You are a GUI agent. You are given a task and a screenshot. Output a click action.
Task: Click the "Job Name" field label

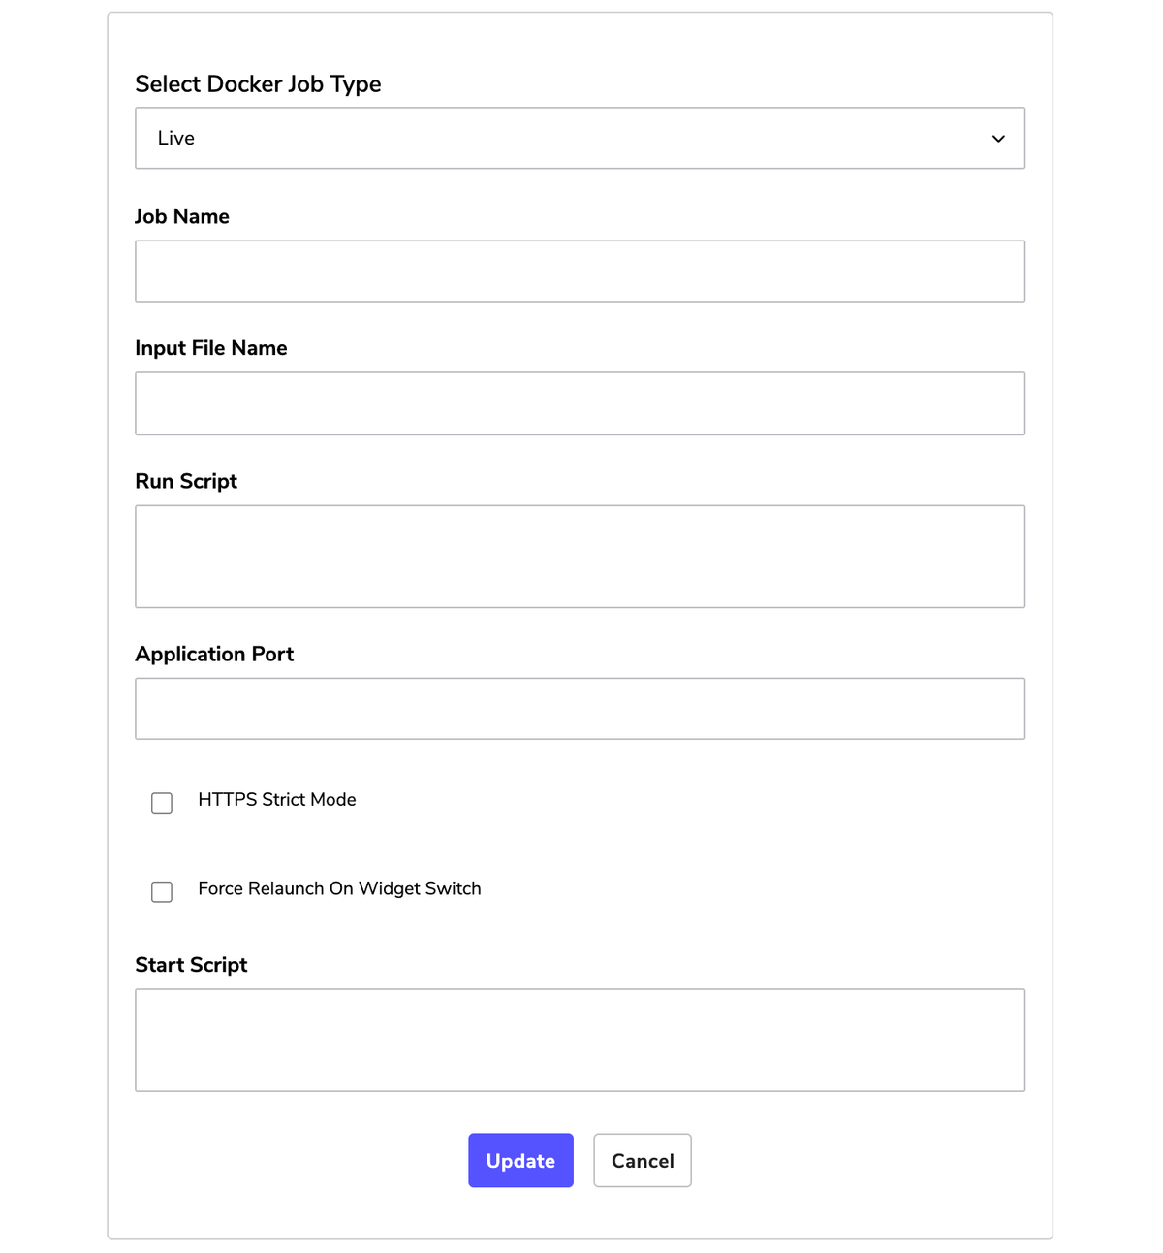[x=182, y=216]
